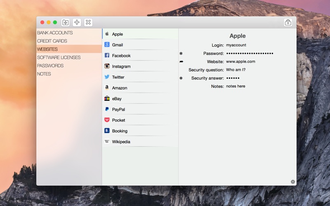Click the Notes field text 'notes here'

click(236, 87)
